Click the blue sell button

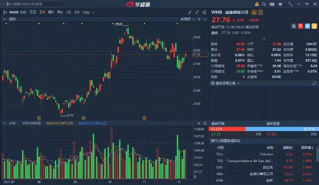[x=307, y=26]
